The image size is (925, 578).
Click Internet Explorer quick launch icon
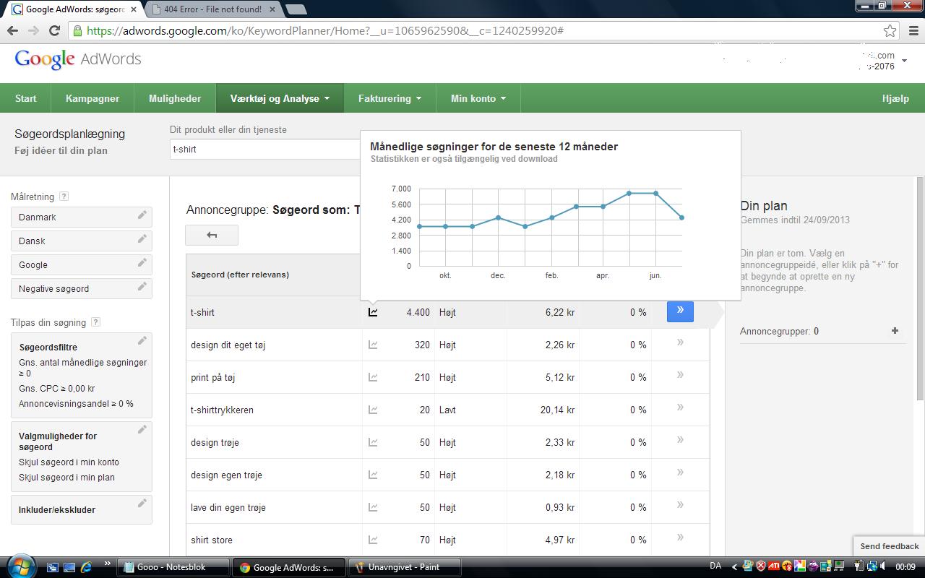coord(86,567)
